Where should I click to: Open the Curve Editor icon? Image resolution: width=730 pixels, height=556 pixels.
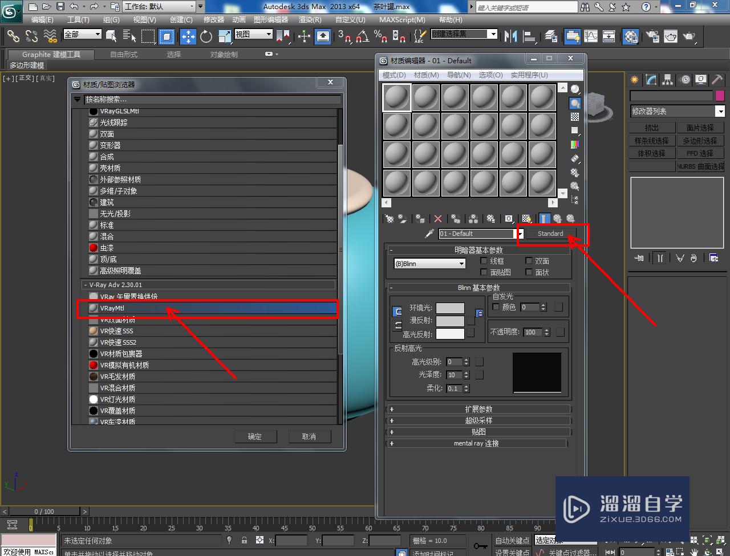[x=591, y=36]
